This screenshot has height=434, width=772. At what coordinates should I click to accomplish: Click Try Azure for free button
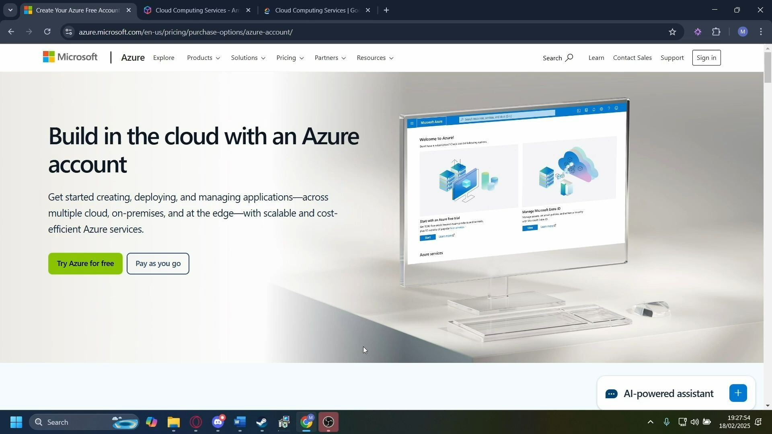click(85, 264)
